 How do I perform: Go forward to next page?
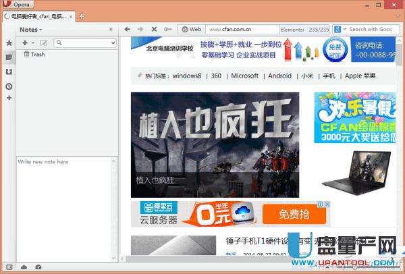tap(140, 29)
